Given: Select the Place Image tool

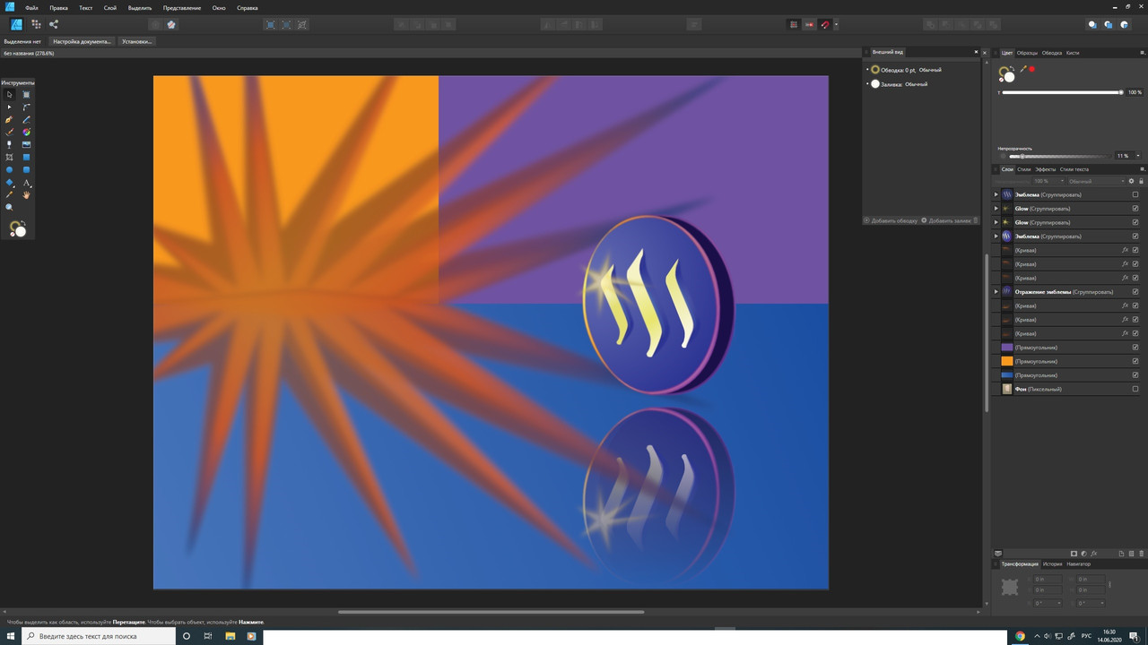Looking at the screenshot, I should (26, 144).
